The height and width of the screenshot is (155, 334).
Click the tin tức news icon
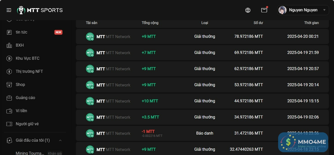[x=9, y=32]
